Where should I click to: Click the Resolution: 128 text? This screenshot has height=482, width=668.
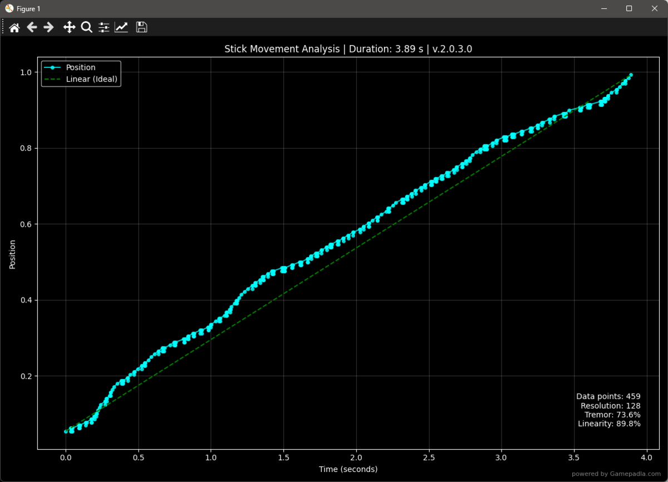pyautogui.click(x=611, y=406)
